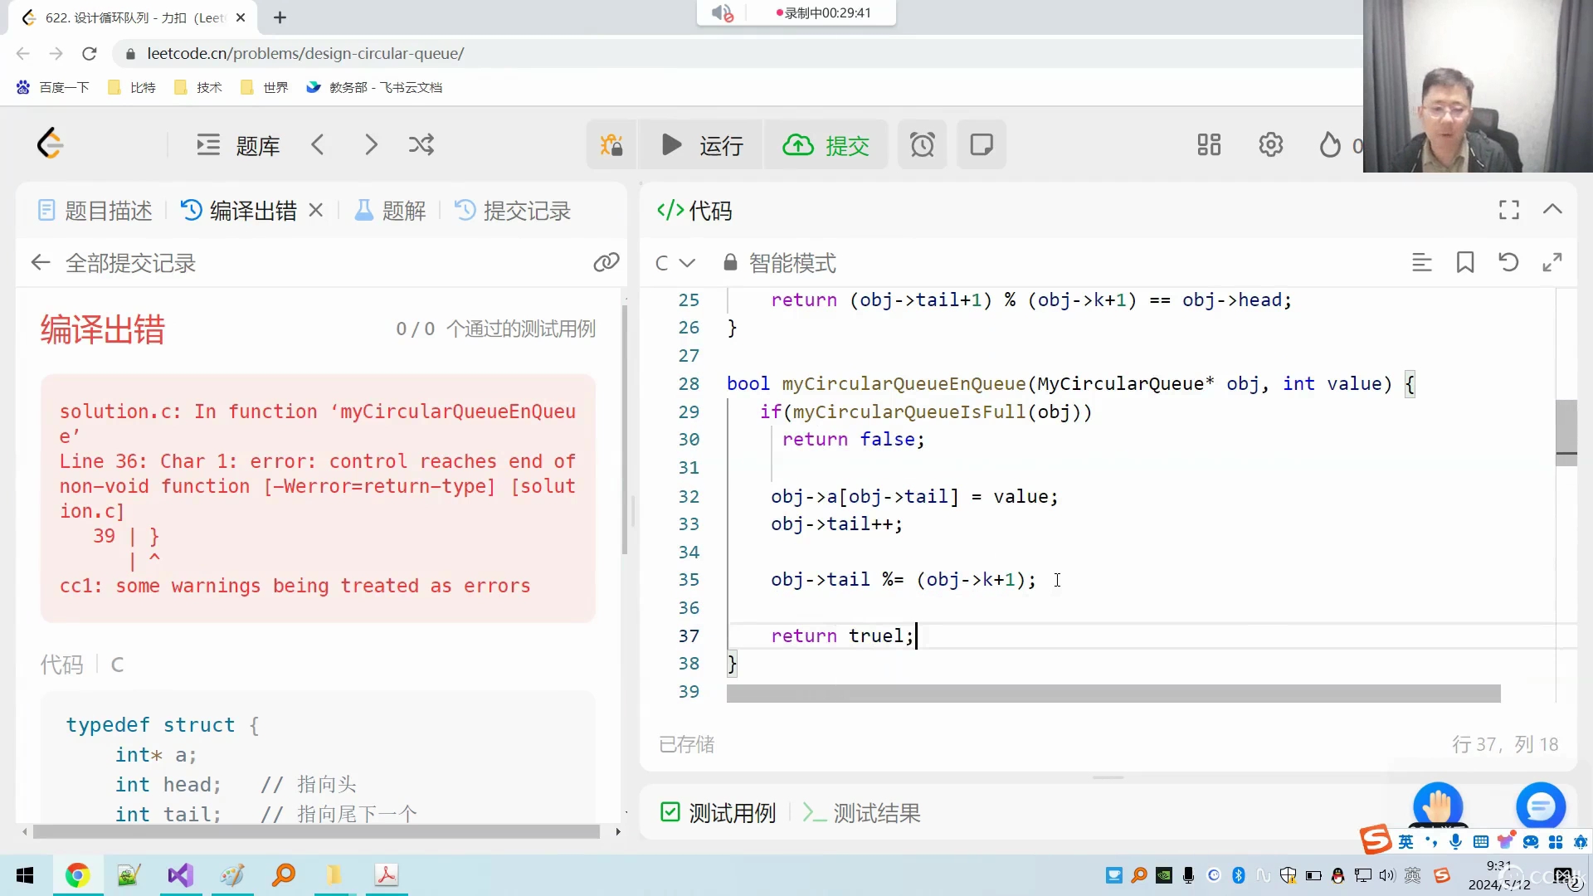The height and width of the screenshot is (896, 1593).
Task: Open the Windows Start menu
Action: coord(25,875)
